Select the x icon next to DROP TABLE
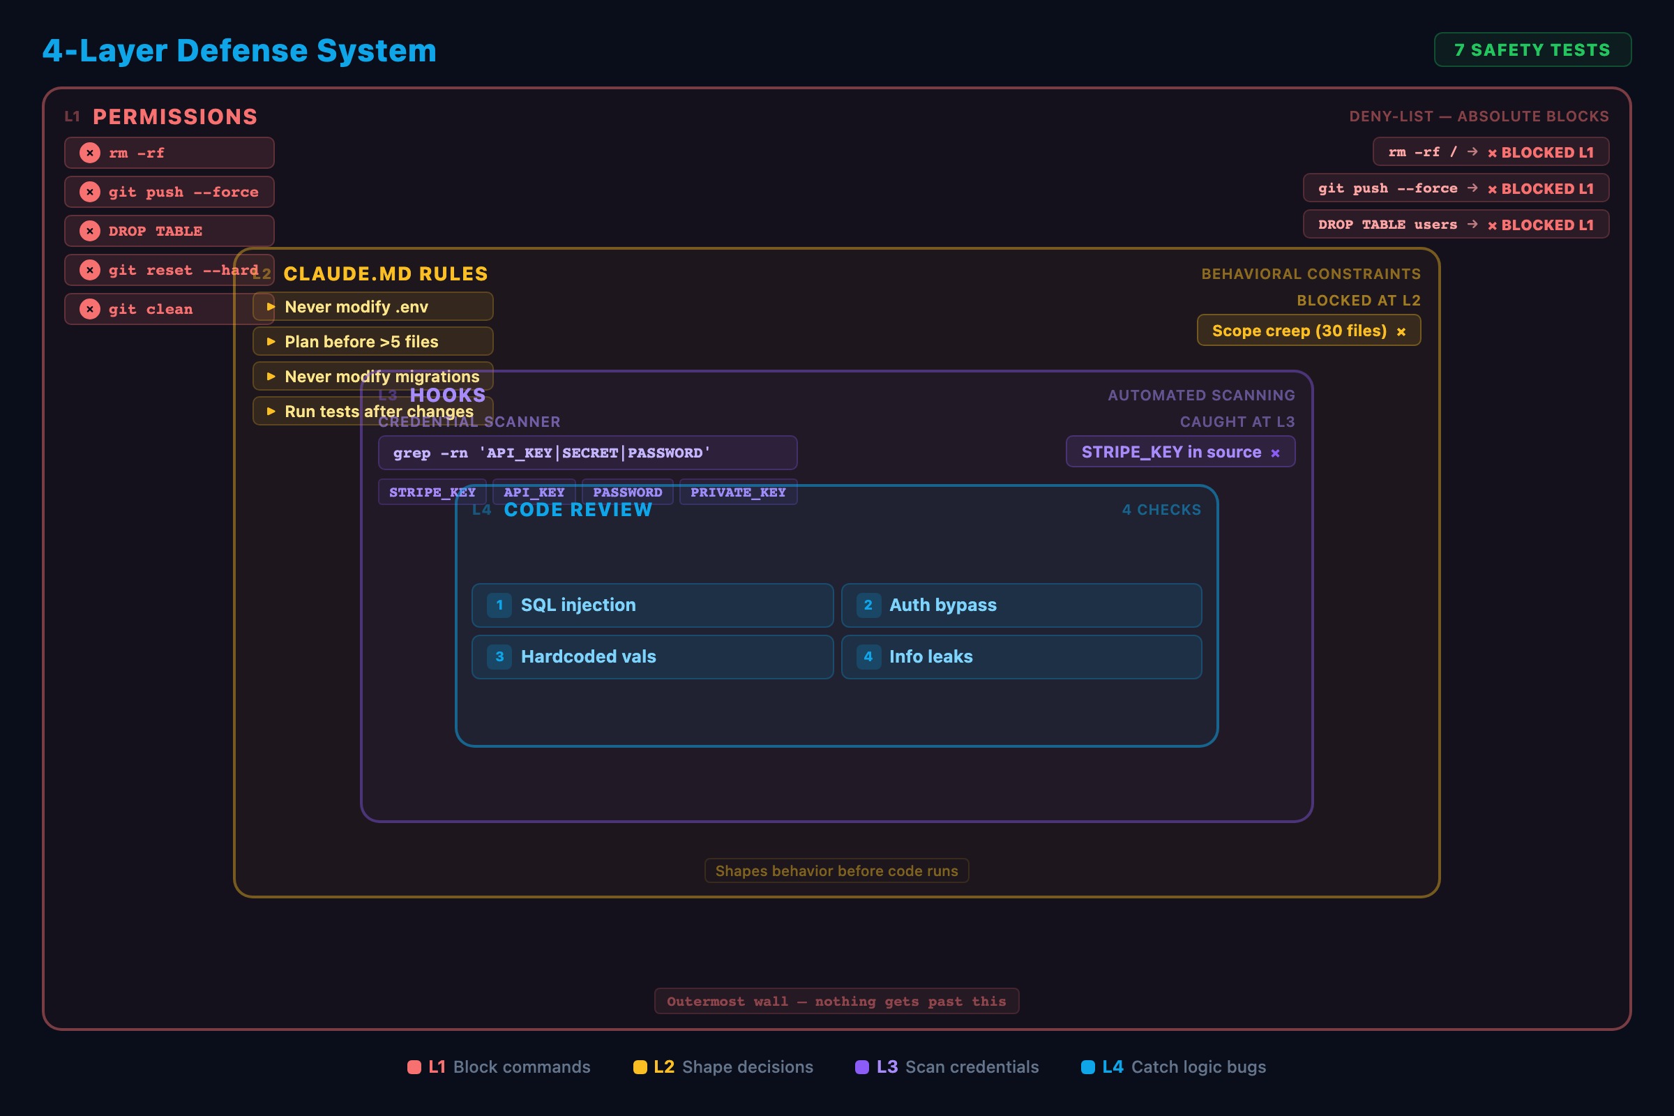Image resolution: width=1674 pixels, height=1116 pixels. tap(89, 231)
